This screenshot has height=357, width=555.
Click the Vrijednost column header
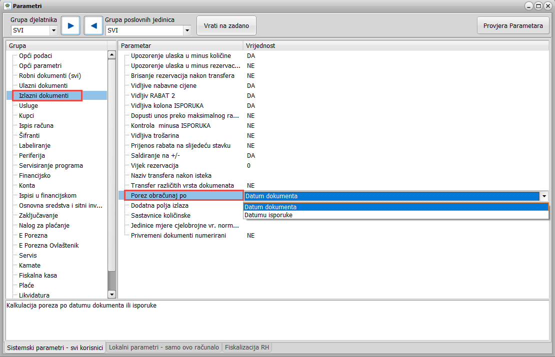click(x=260, y=46)
